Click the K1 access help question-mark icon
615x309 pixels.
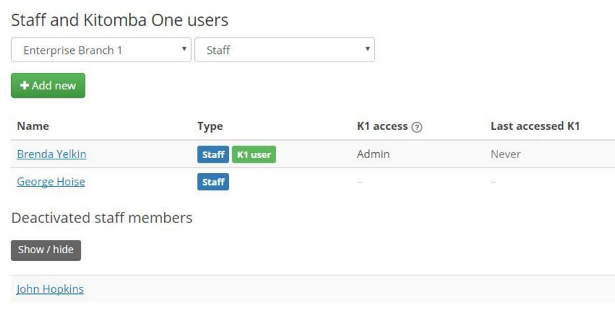(x=417, y=127)
